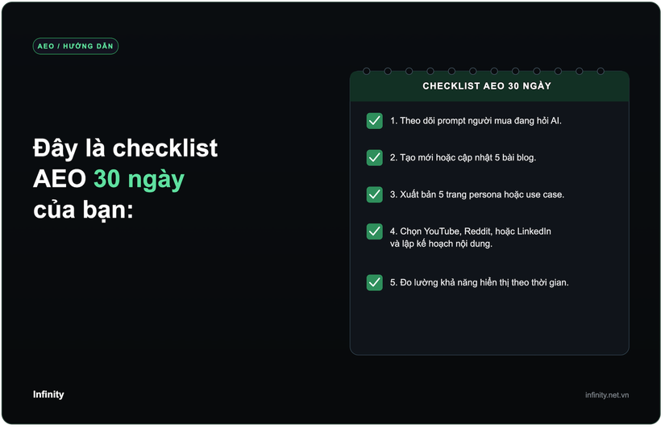Click the green '30 ngày' headline text
665x429 pixels.
pos(139,180)
